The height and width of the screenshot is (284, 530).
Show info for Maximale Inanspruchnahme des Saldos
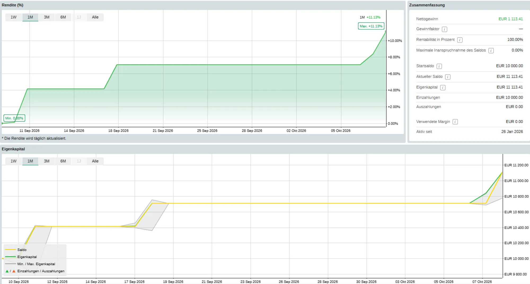click(491, 50)
